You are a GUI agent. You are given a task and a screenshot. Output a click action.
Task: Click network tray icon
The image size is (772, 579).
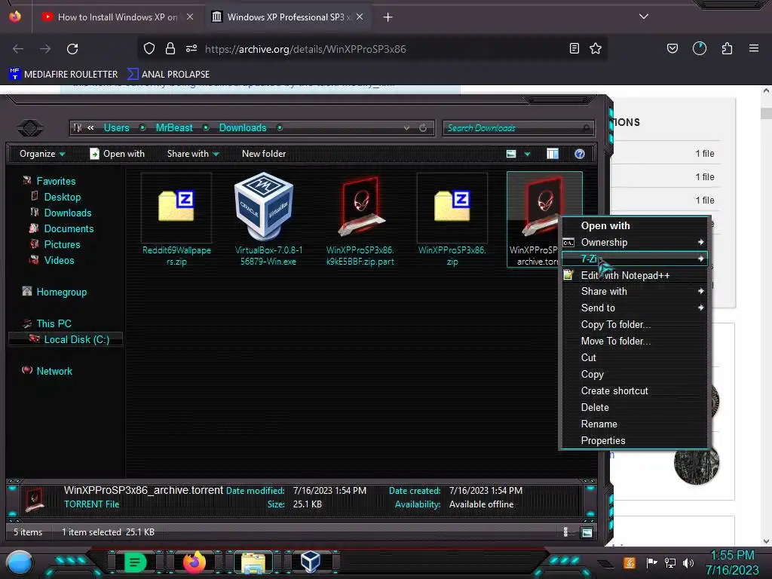point(670,562)
